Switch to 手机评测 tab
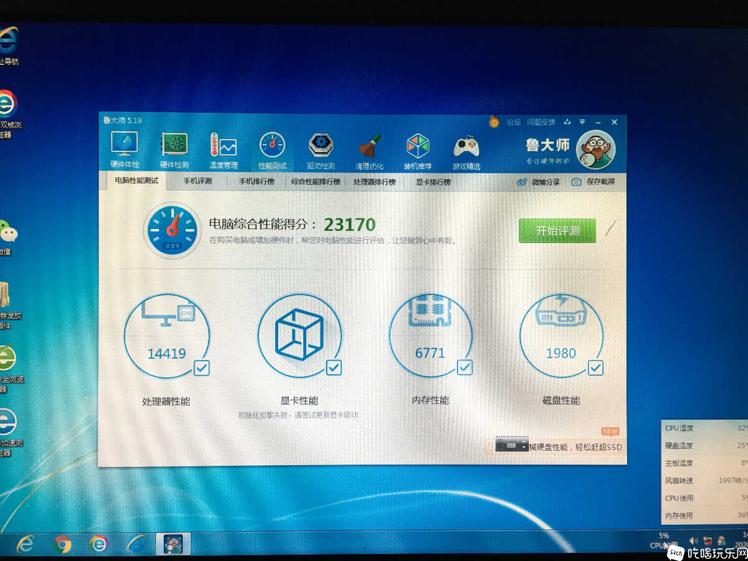Screen dimensions: 748x561 (x=198, y=182)
